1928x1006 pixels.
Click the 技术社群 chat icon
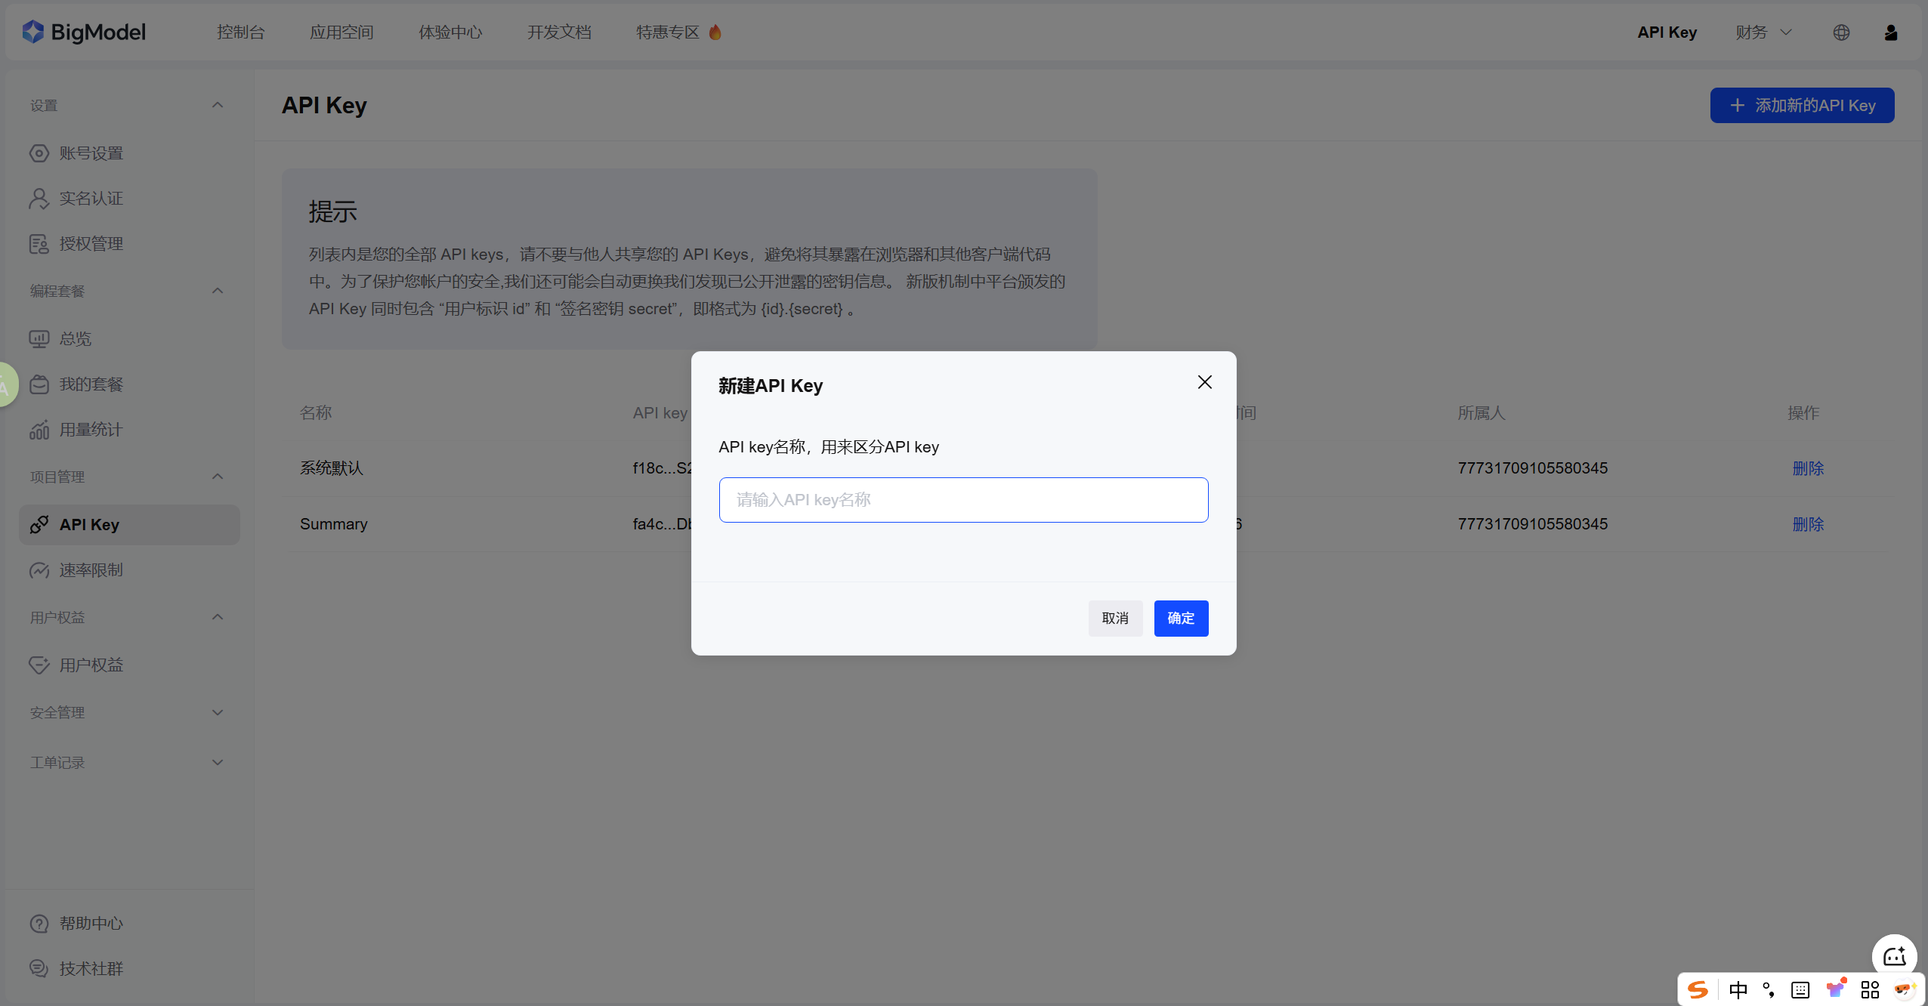pyautogui.click(x=39, y=967)
